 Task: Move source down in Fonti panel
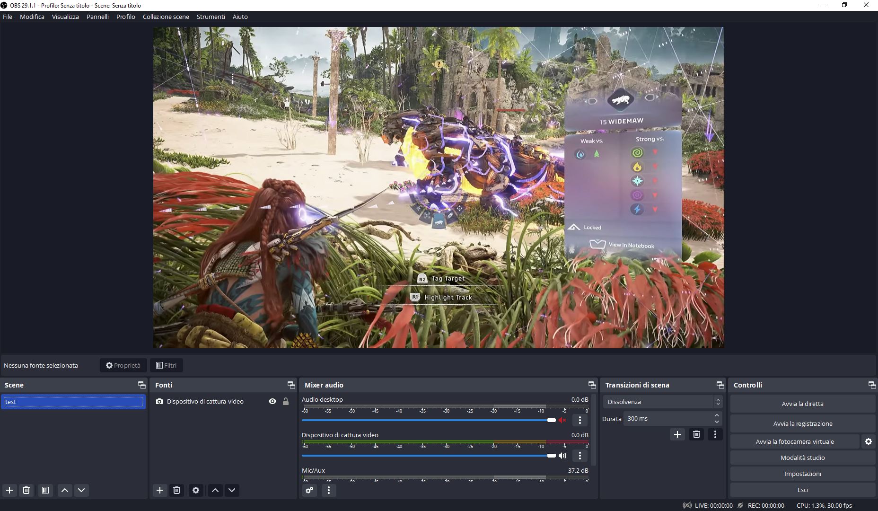pos(232,490)
